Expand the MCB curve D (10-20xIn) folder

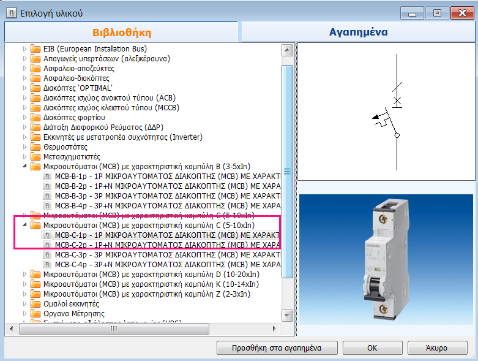(x=25, y=275)
